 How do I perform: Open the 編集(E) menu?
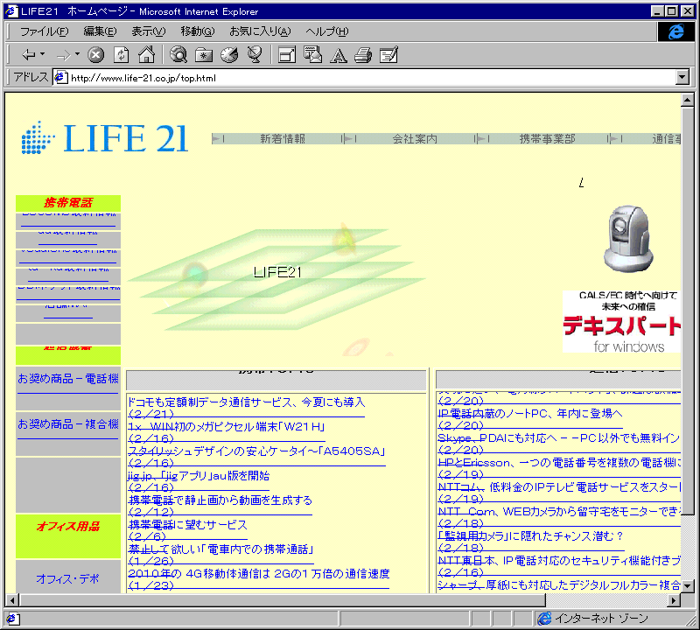[100, 31]
